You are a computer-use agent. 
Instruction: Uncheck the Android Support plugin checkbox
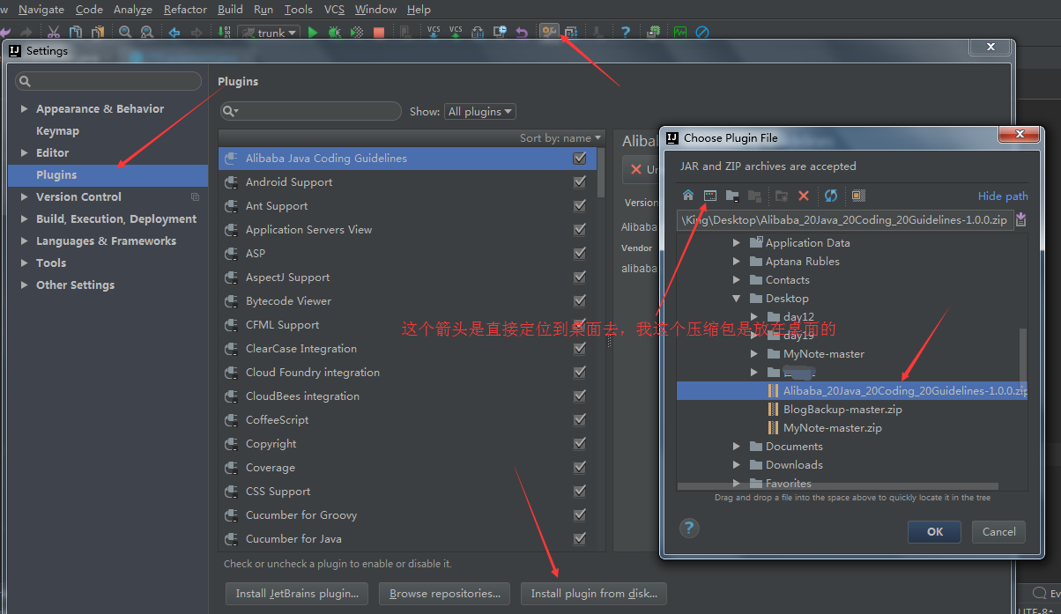coord(579,182)
